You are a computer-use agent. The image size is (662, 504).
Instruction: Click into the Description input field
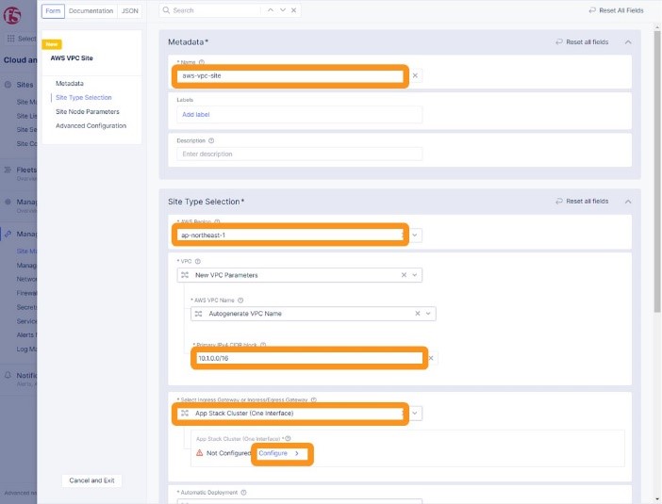299,154
